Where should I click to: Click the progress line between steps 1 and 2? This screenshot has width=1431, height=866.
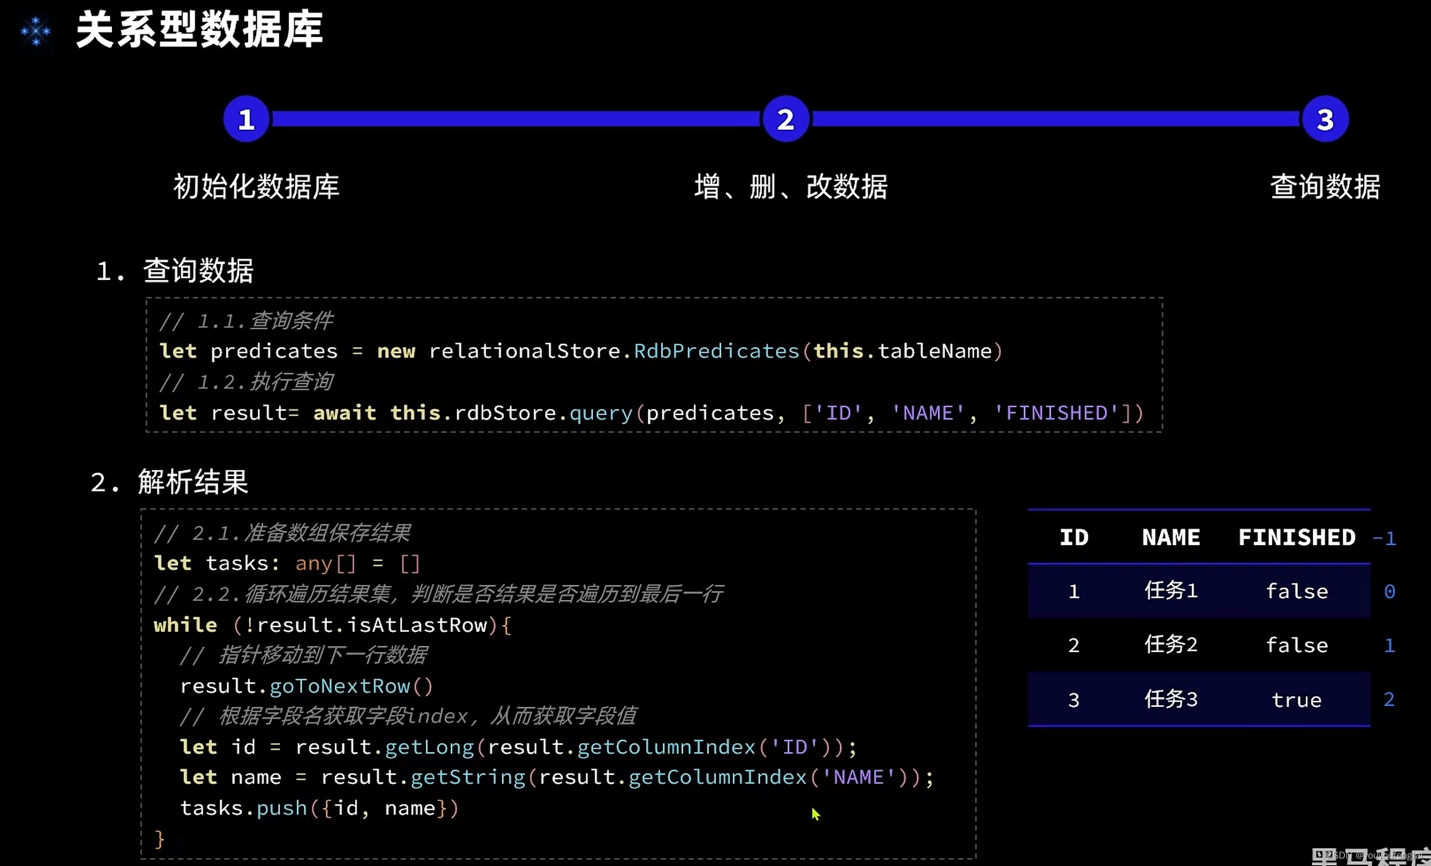[516, 119]
